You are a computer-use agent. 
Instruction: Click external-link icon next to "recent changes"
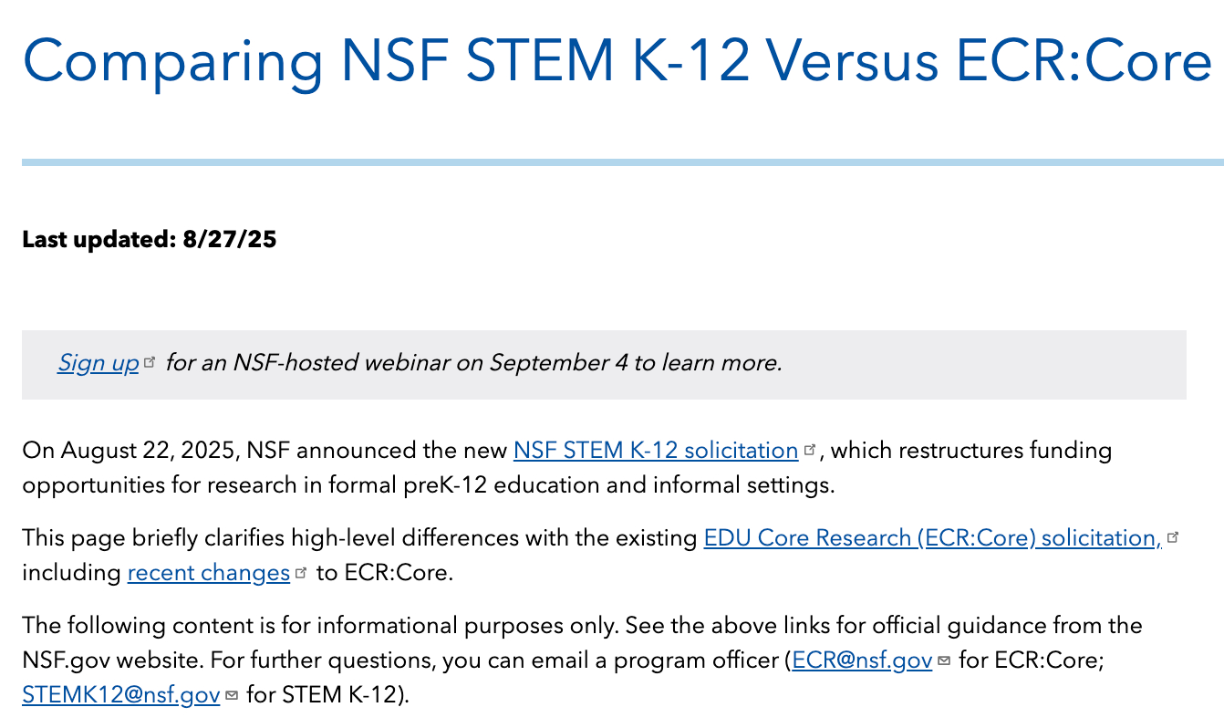tap(301, 573)
